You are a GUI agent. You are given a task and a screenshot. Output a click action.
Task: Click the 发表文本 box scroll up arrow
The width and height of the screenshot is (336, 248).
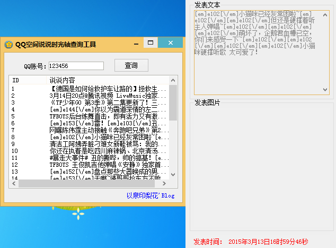coord(325,15)
